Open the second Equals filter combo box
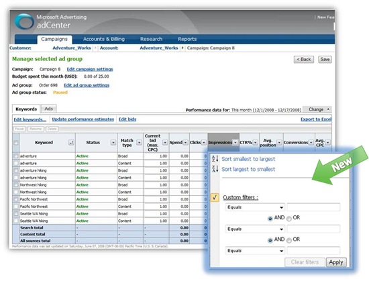Viewport: 369px width, 283px height. [x=255, y=229]
